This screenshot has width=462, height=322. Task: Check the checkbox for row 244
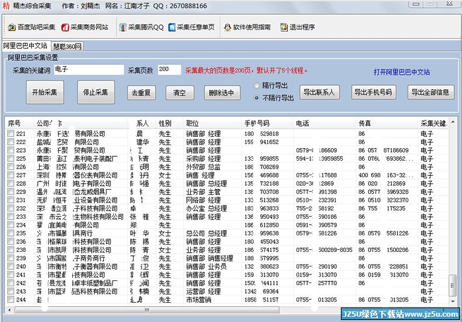[x=11, y=300]
